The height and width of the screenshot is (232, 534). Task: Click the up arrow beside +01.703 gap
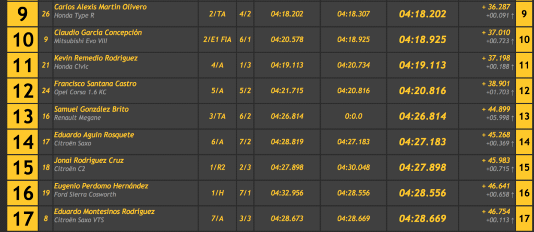pyautogui.click(x=512, y=92)
